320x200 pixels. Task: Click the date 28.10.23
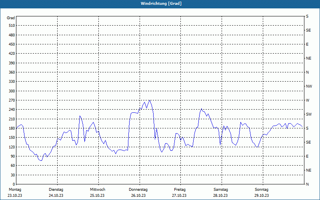click(221, 195)
